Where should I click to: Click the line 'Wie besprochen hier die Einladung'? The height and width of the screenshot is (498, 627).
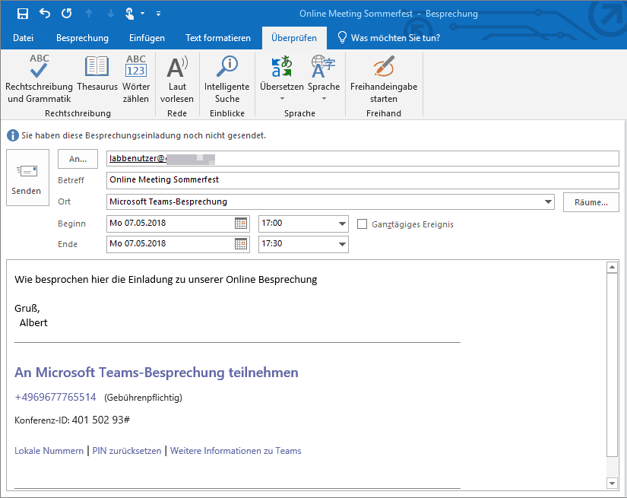[x=166, y=280]
